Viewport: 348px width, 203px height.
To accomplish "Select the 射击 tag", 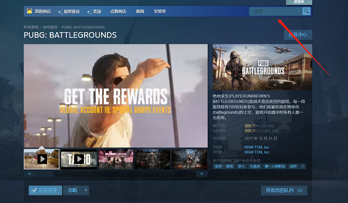I will point(230,166).
